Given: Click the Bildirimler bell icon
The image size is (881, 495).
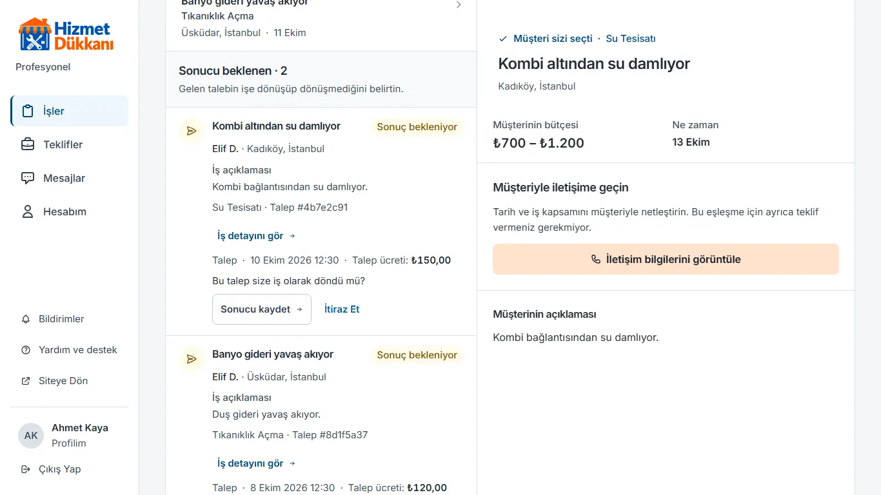Looking at the screenshot, I should 26,319.
